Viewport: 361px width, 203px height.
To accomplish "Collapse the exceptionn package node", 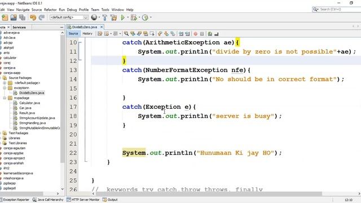I will (x=5, y=88).
